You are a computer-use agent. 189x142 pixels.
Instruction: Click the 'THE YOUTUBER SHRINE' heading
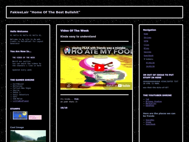tap(157, 95)
